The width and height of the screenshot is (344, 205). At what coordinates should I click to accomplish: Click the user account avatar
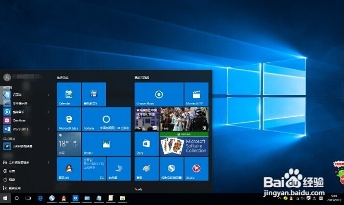[x=7, y=77]
